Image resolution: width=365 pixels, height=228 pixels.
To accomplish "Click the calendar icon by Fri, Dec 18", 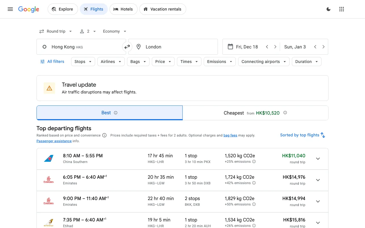I will pos(230,47).
